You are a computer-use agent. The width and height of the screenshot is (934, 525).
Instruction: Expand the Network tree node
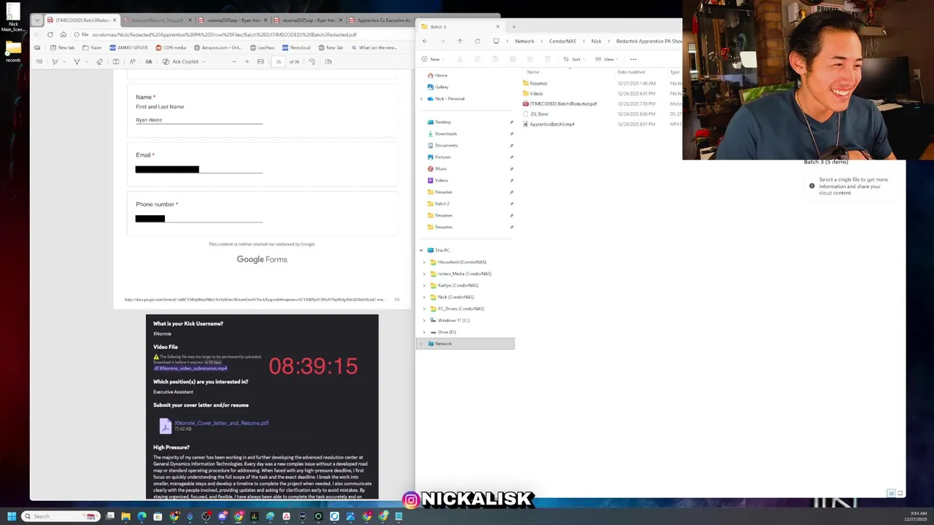coord(421,343)
